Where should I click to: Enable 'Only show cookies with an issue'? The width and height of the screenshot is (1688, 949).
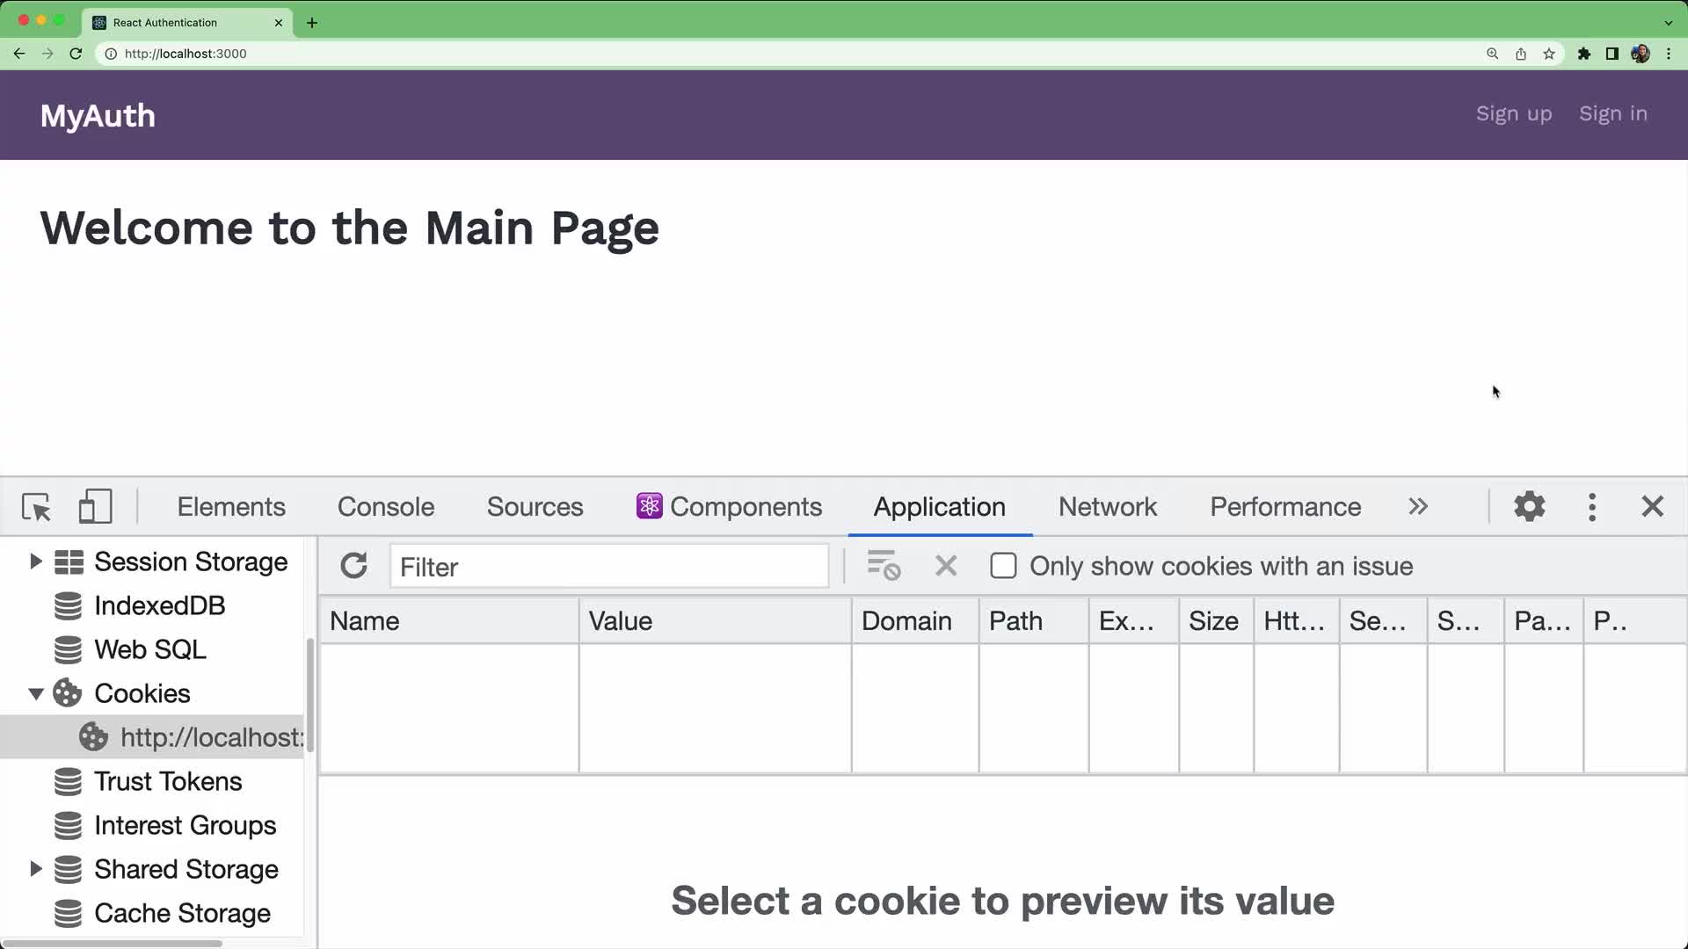(1002, 566)
